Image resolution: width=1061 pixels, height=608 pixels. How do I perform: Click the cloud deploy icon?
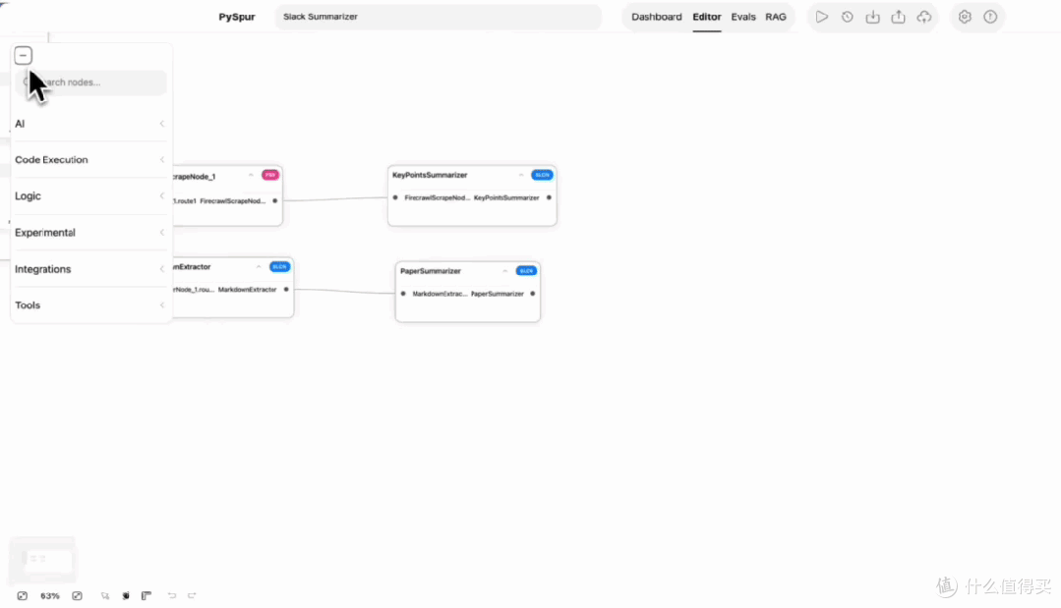tap(924, 17)
